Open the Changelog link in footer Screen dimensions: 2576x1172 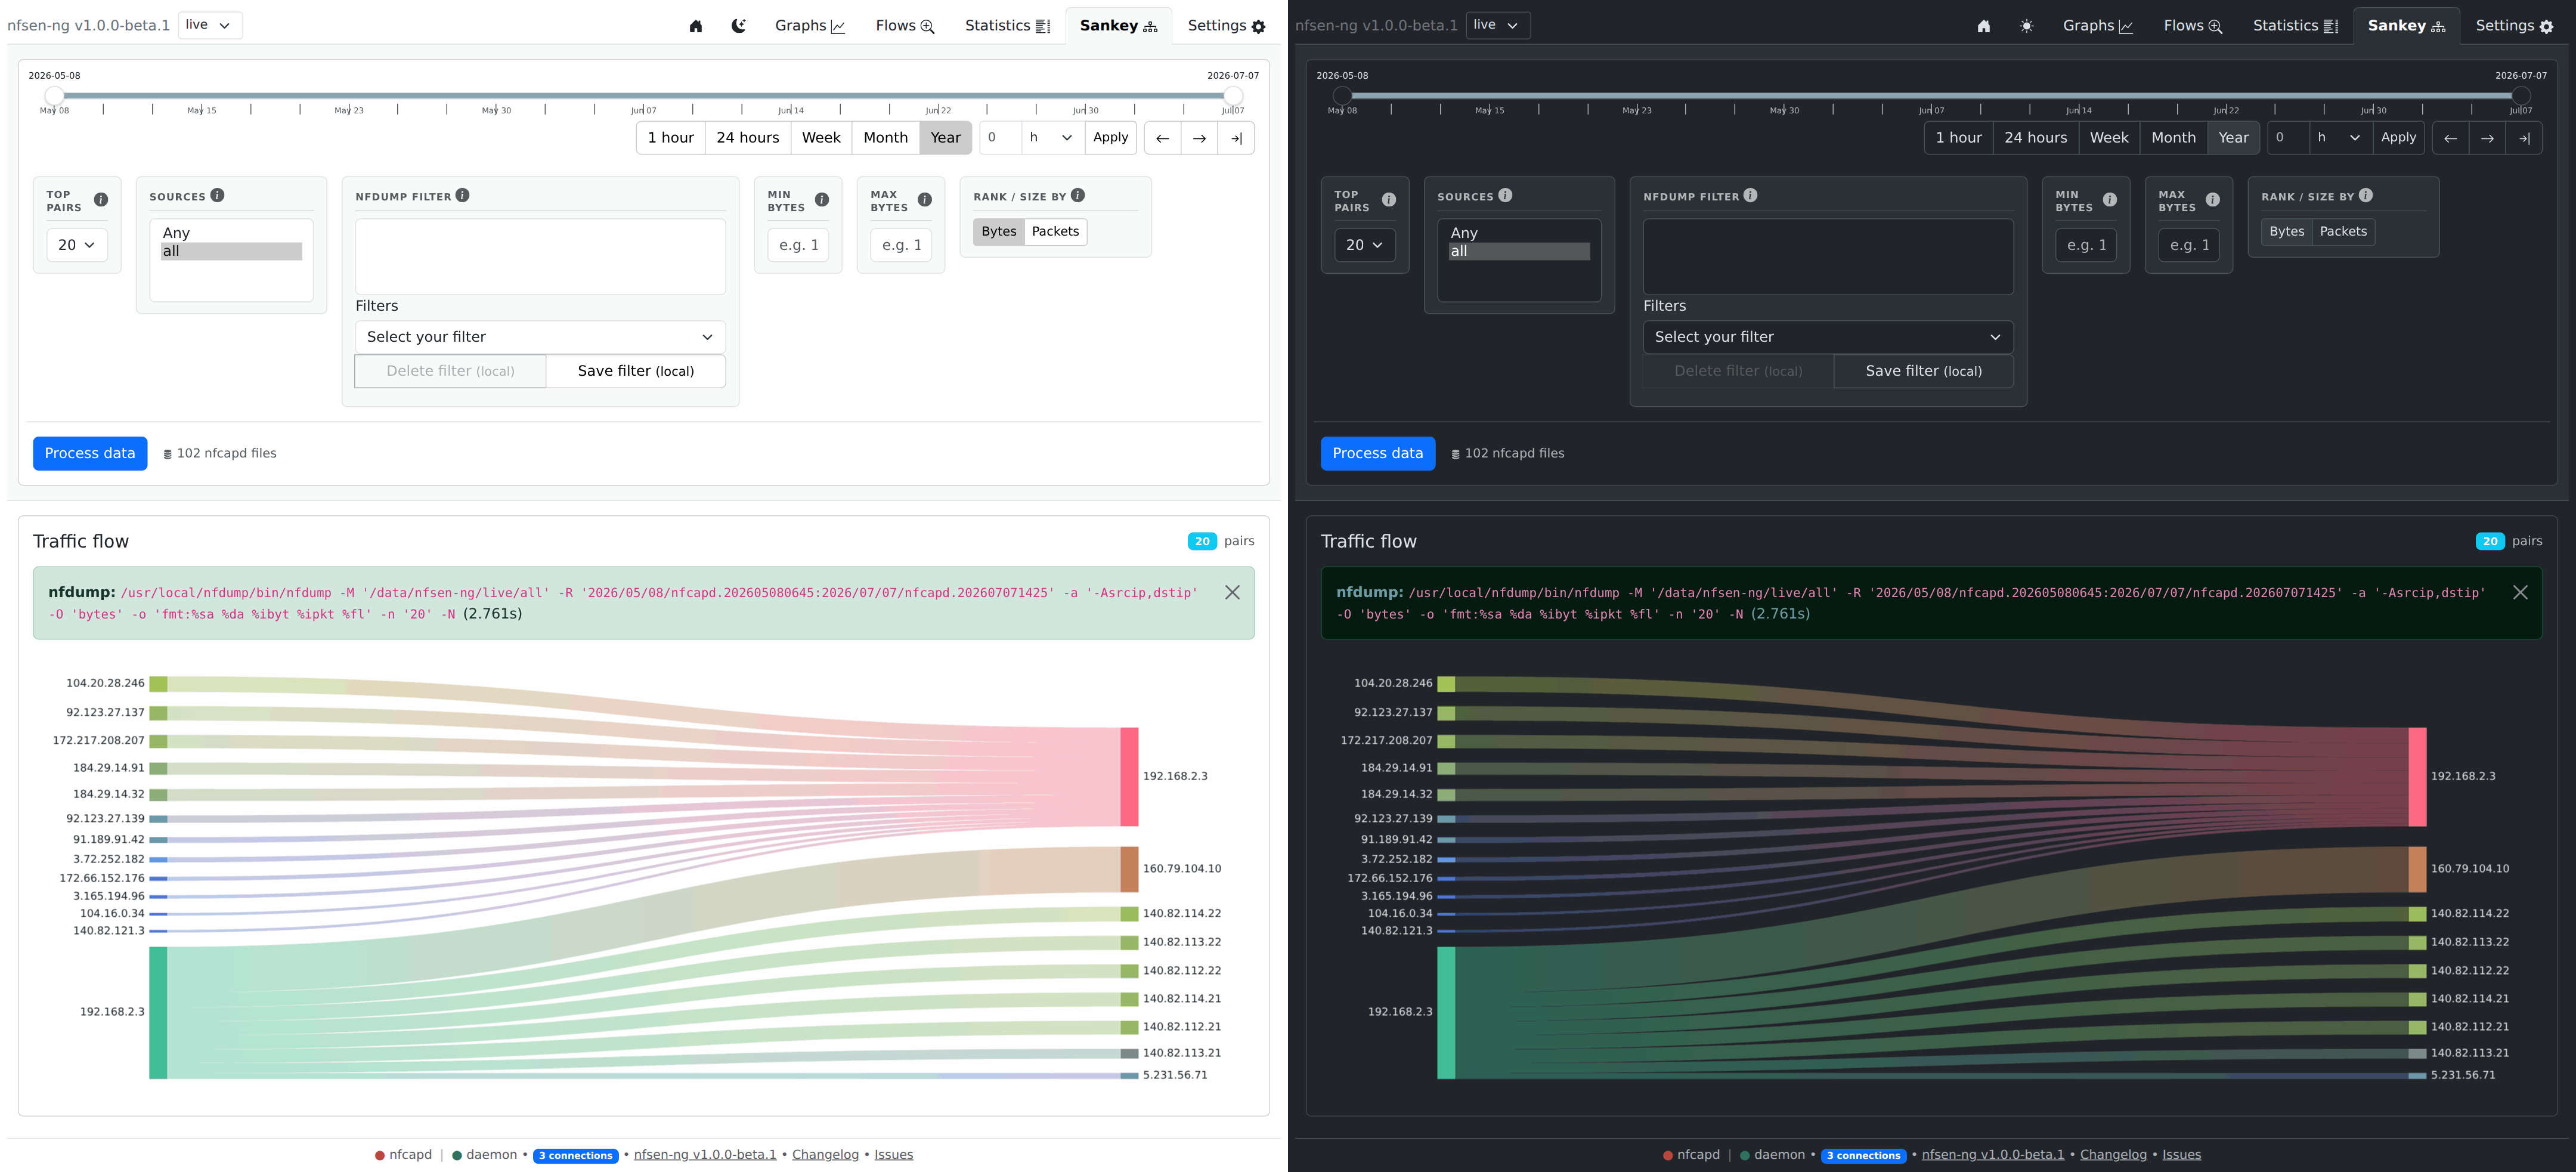[x=825, y=1155]
